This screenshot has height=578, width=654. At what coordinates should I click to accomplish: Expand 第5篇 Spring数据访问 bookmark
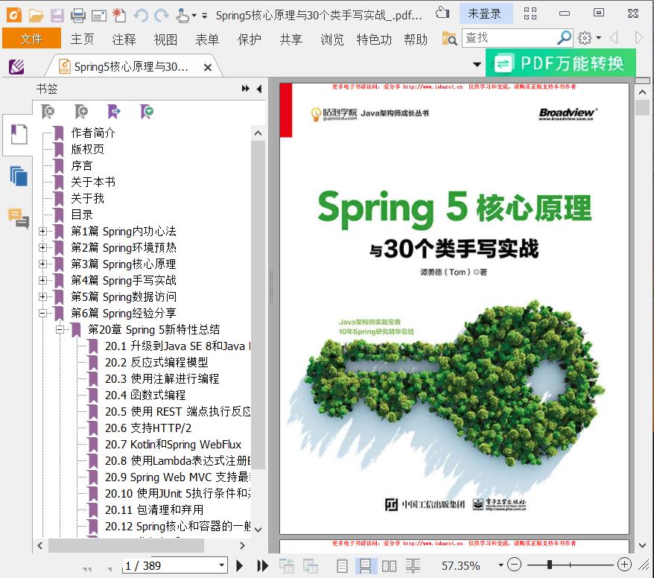pos(42,296)
